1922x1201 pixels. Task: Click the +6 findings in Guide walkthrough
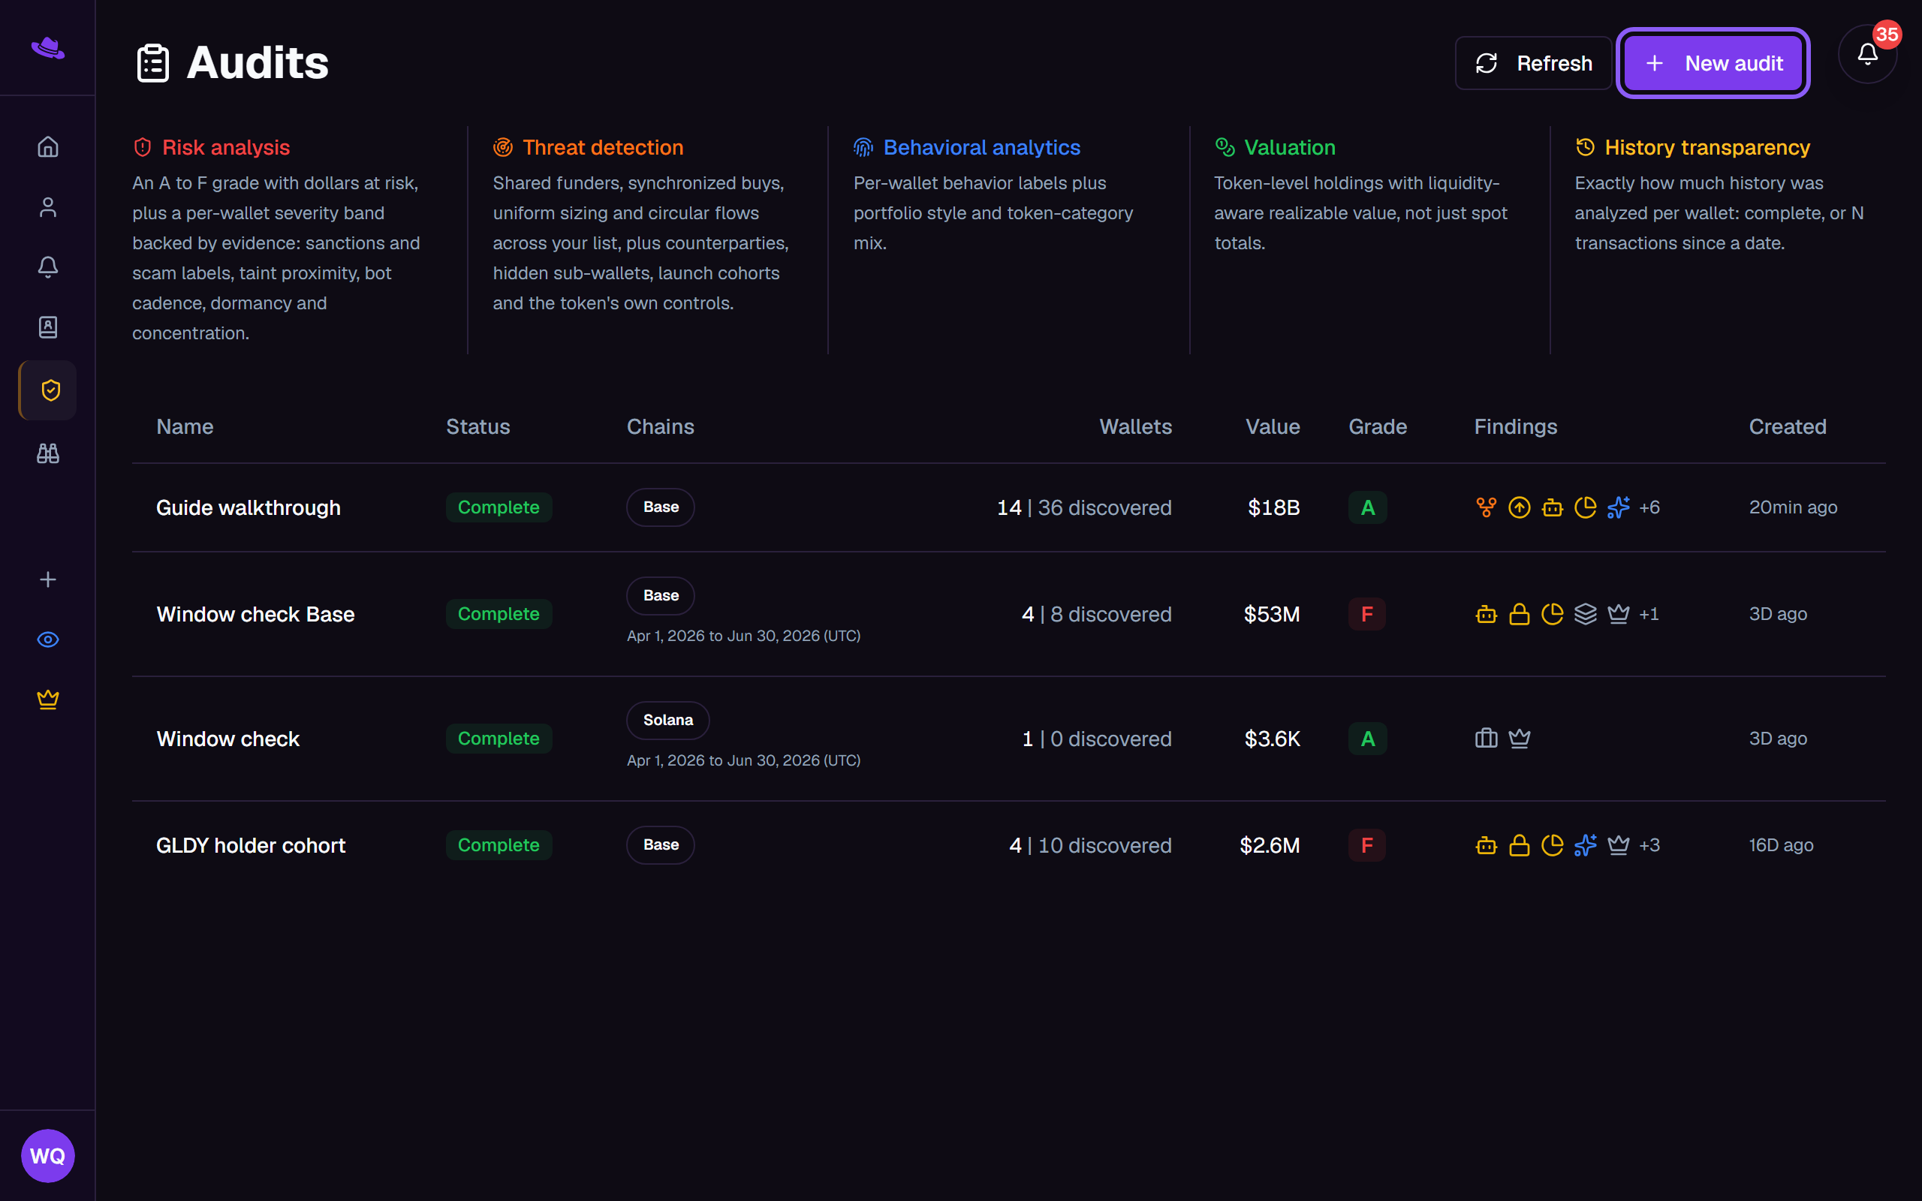[x=1649, y=507]
